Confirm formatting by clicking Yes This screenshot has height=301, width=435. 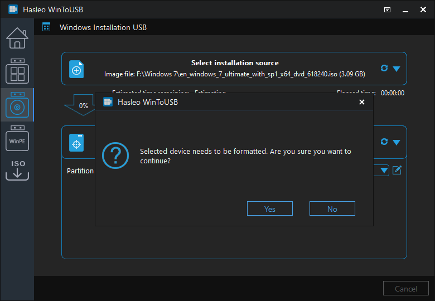pos(270,208)
